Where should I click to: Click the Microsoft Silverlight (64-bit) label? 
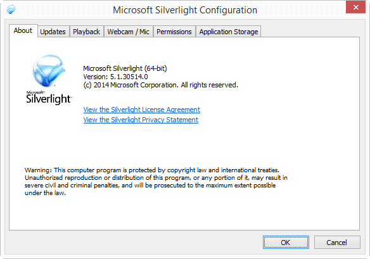coord(125,68)
